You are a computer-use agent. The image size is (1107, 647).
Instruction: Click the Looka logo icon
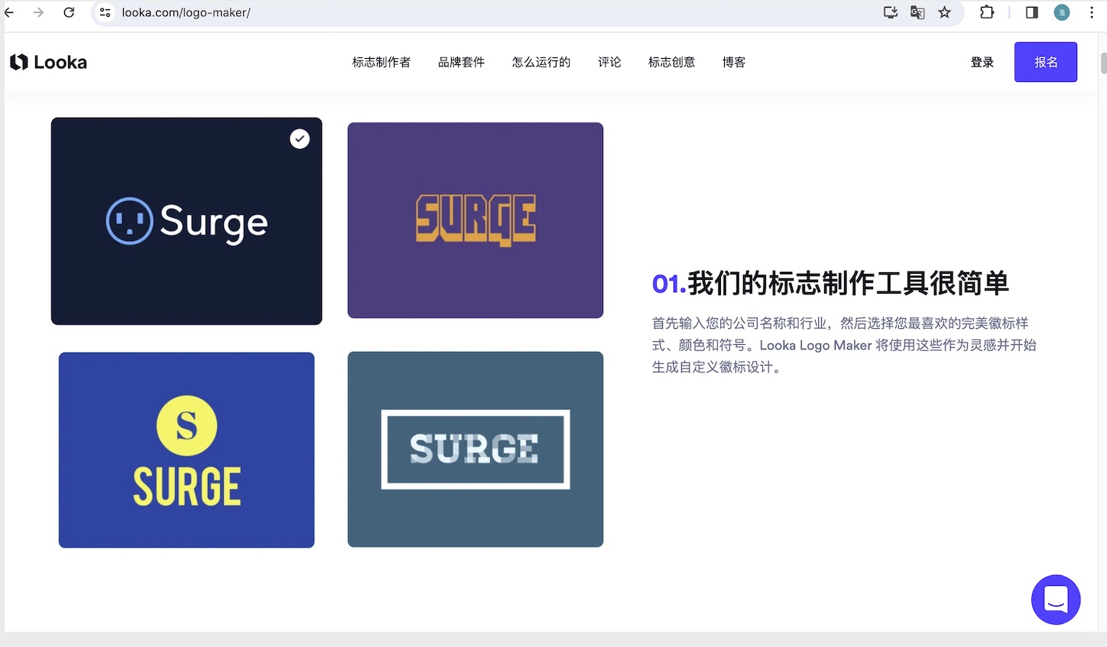click(x=18, y=62)
